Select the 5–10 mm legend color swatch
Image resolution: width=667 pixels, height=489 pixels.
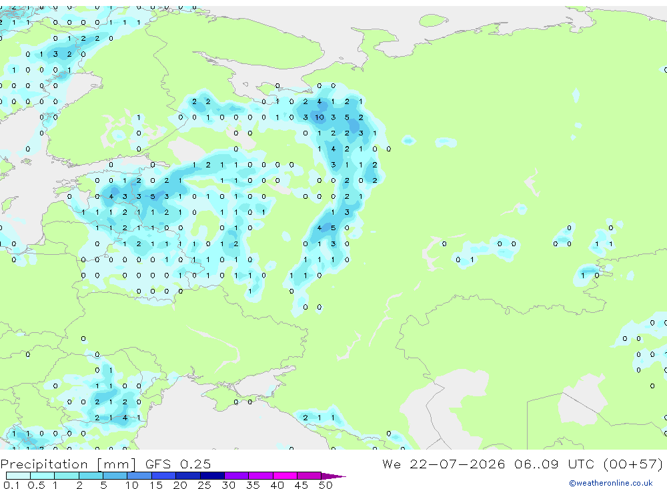tap(115, 476)
